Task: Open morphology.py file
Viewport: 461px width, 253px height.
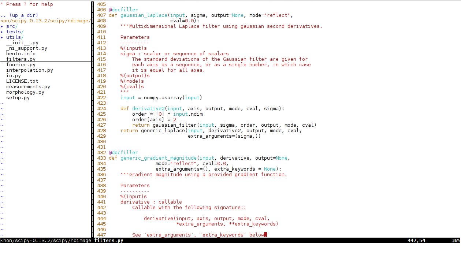Action: tap(25, 92)
